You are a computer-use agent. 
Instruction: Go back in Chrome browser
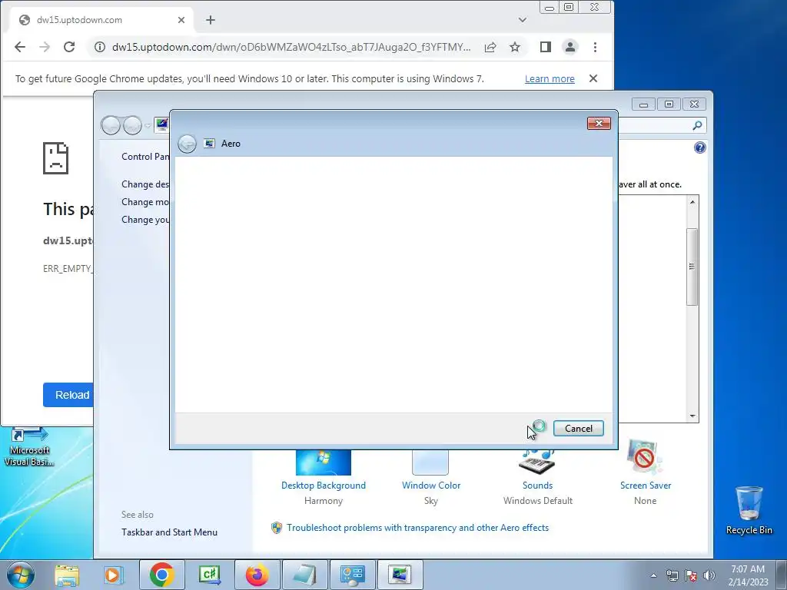coord(20,47)
